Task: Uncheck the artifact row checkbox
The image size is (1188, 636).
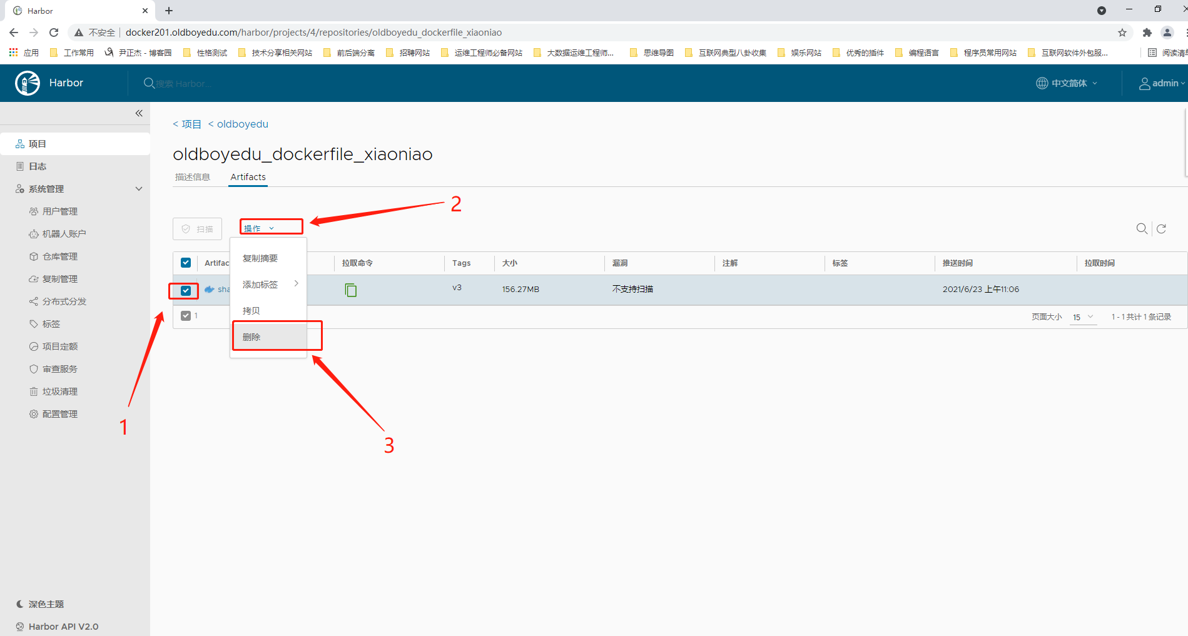Action: (186, 290)
